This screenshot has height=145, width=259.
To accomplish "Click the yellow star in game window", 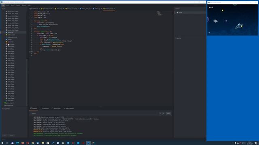I will pyautogui.click(x=223, y=10).
